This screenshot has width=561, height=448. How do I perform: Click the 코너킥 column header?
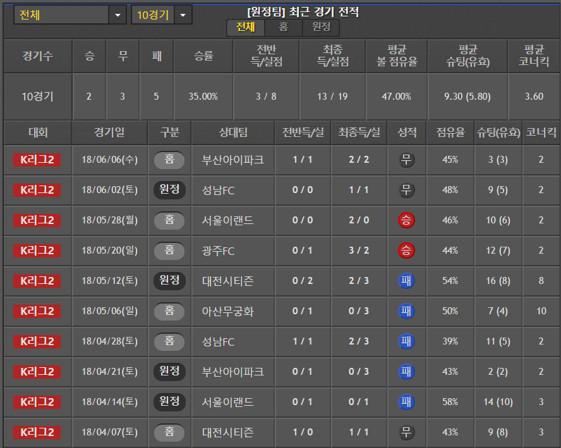tap(541, 133)
